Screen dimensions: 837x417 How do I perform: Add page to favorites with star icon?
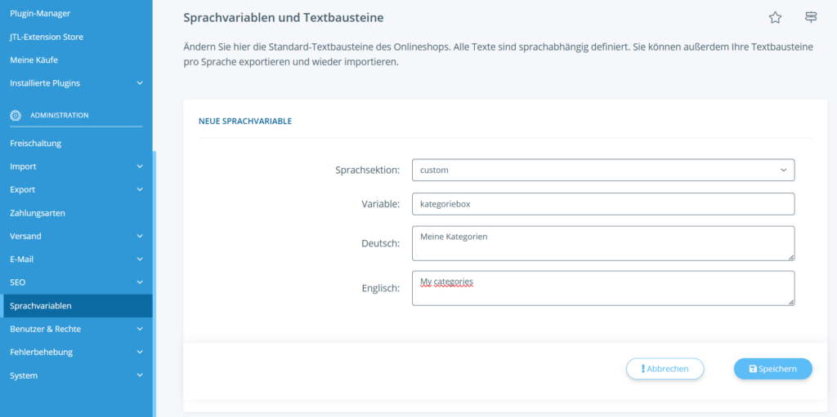point(775,18)
